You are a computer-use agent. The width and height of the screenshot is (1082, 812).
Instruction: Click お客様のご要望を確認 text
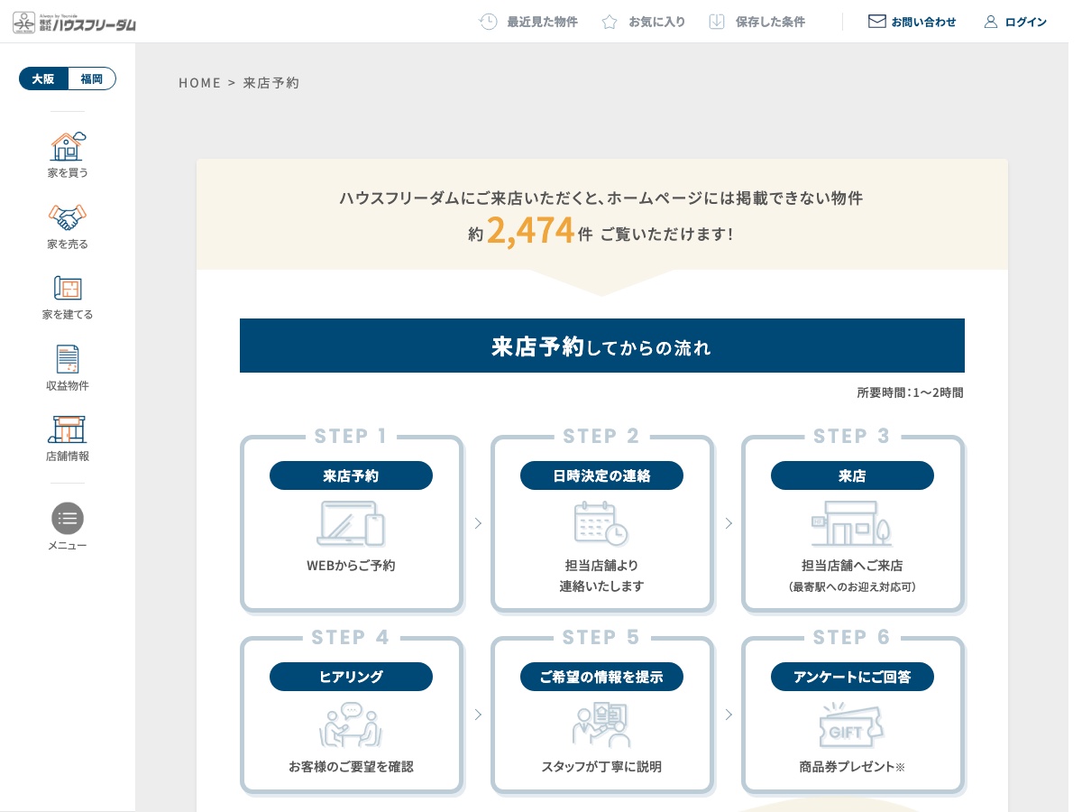coord(351,767)
